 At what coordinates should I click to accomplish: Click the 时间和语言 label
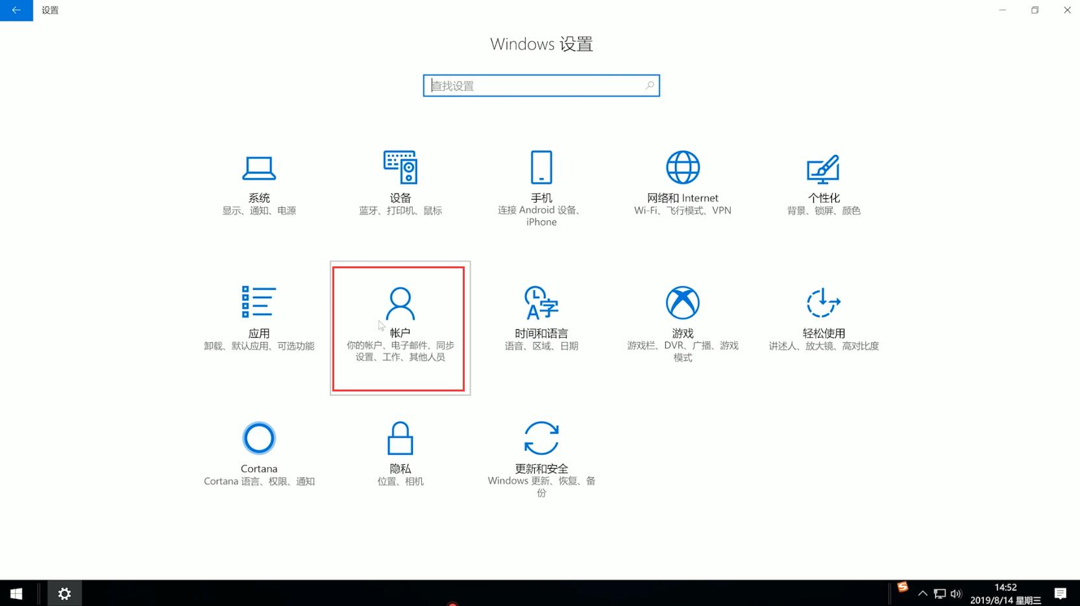pos(541,333)
